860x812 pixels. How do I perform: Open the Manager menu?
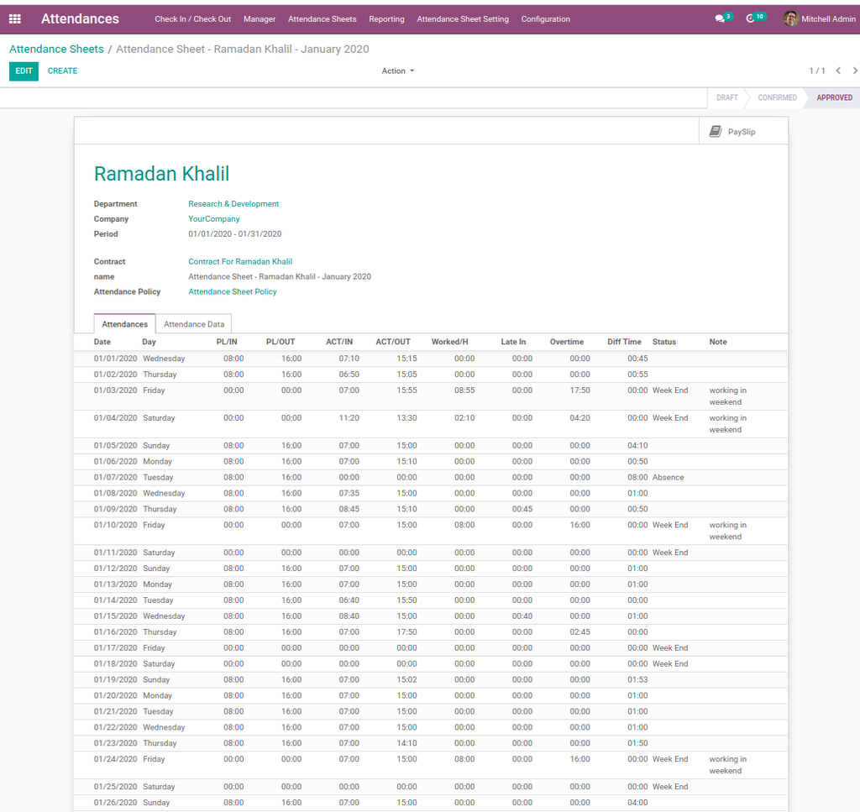pyautogui.click(x=260, y=18)
